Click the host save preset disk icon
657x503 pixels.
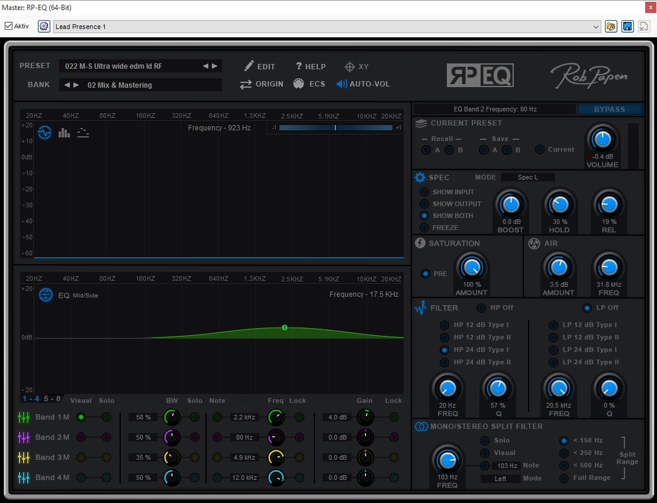(x=627, y=27)
